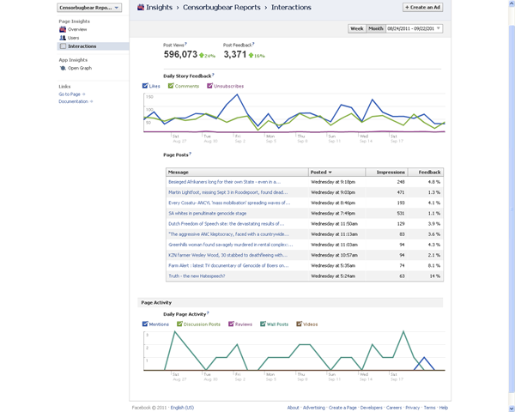Screen dimensions: 515x412
Task: Uncheck the Mentions series
Action: pos(145,324)
